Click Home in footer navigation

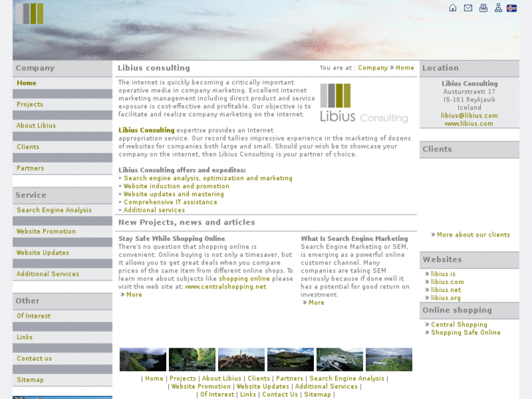(154, 379)
